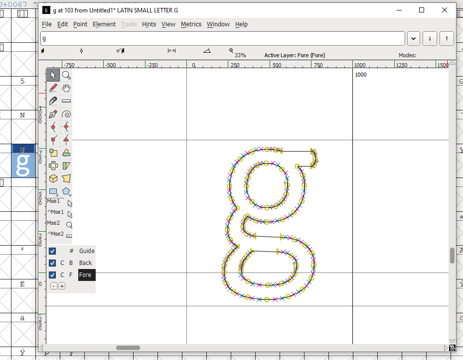This screenshot has width=463, height=360.
Task: Click the 33% zoom level indicator
Action: 240,55
